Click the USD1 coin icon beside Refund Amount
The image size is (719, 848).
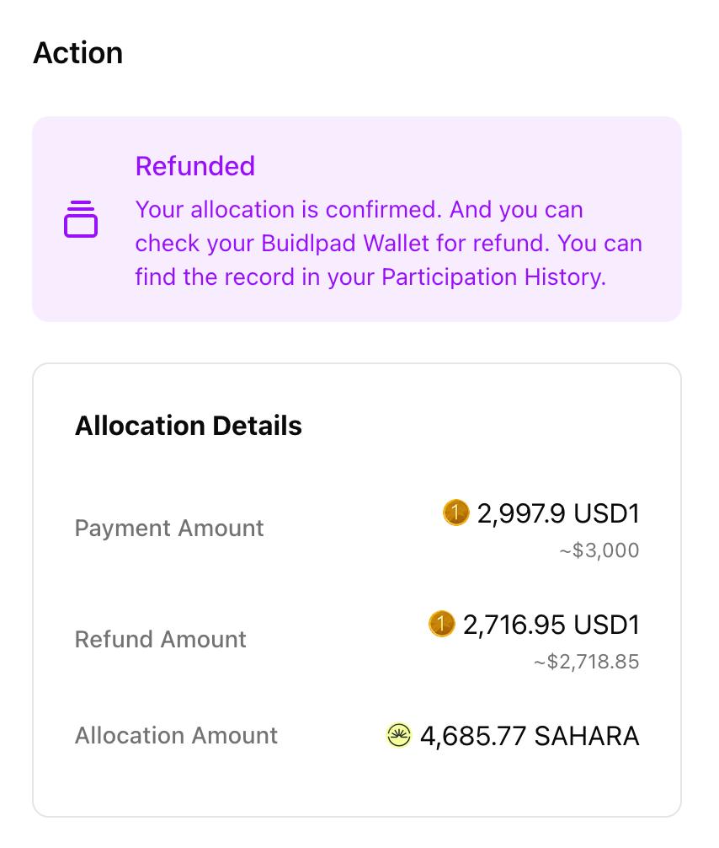click(441, 624)
